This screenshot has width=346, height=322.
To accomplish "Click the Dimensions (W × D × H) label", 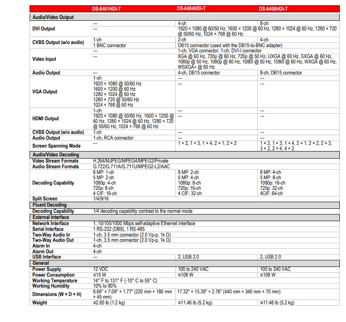I will coord(56,294).
